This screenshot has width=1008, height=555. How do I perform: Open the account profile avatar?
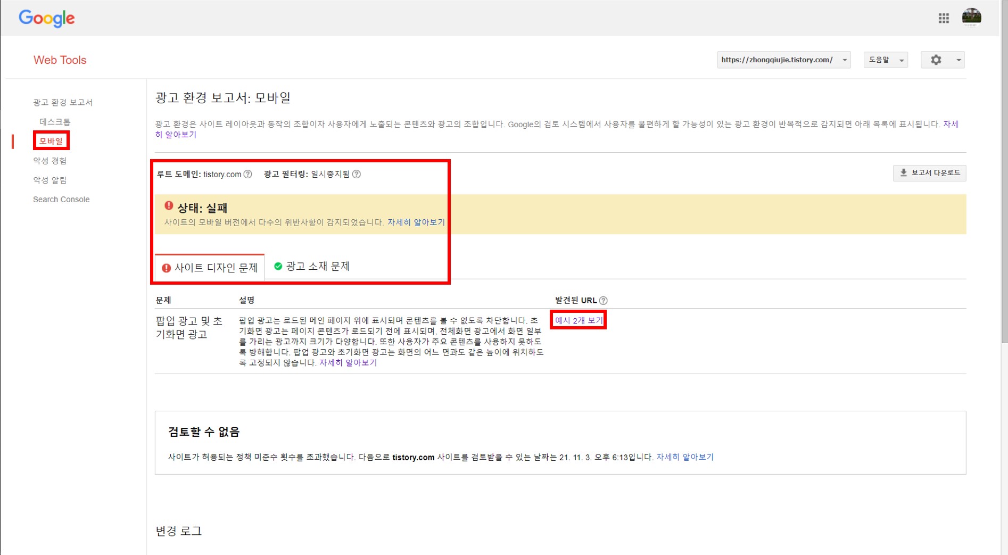point(971,18)
